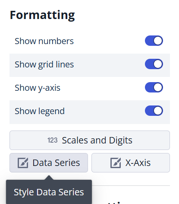179x204 pixels.
Task: Click the 123 icon in Scales and Digits
Action: (53, 140)
